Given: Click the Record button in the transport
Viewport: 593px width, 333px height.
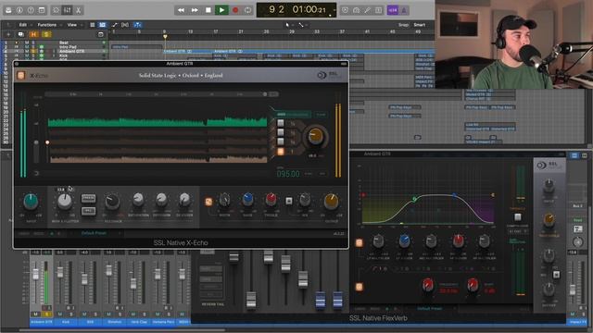Looking at the screenshot, I should 235,10.
